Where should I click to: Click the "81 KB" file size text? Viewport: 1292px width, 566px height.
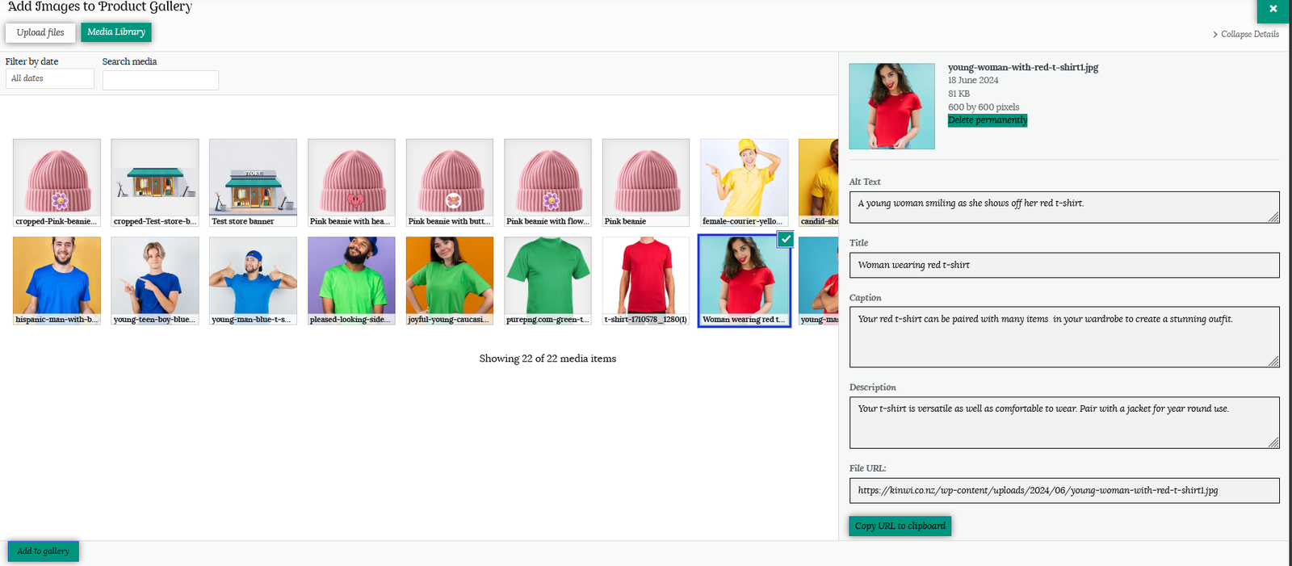point(959,94)
